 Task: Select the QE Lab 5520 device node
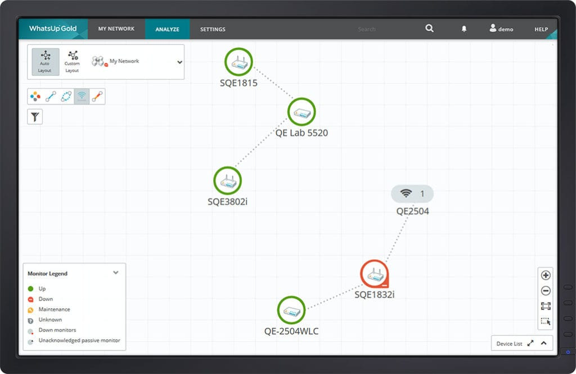301,112
